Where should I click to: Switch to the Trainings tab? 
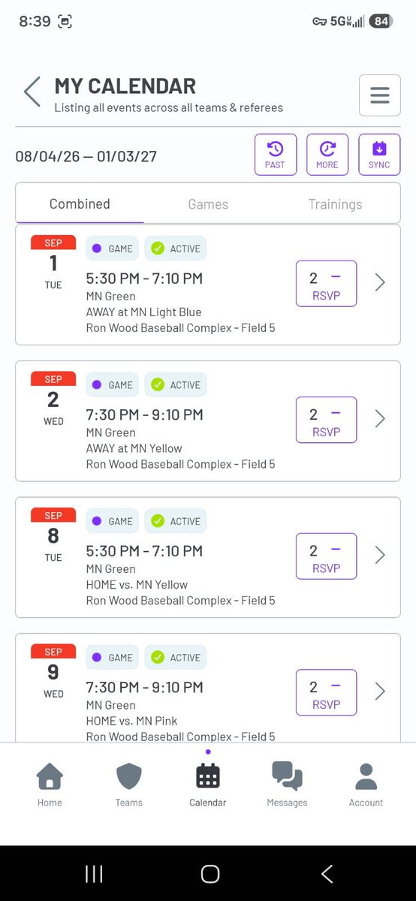335,204
